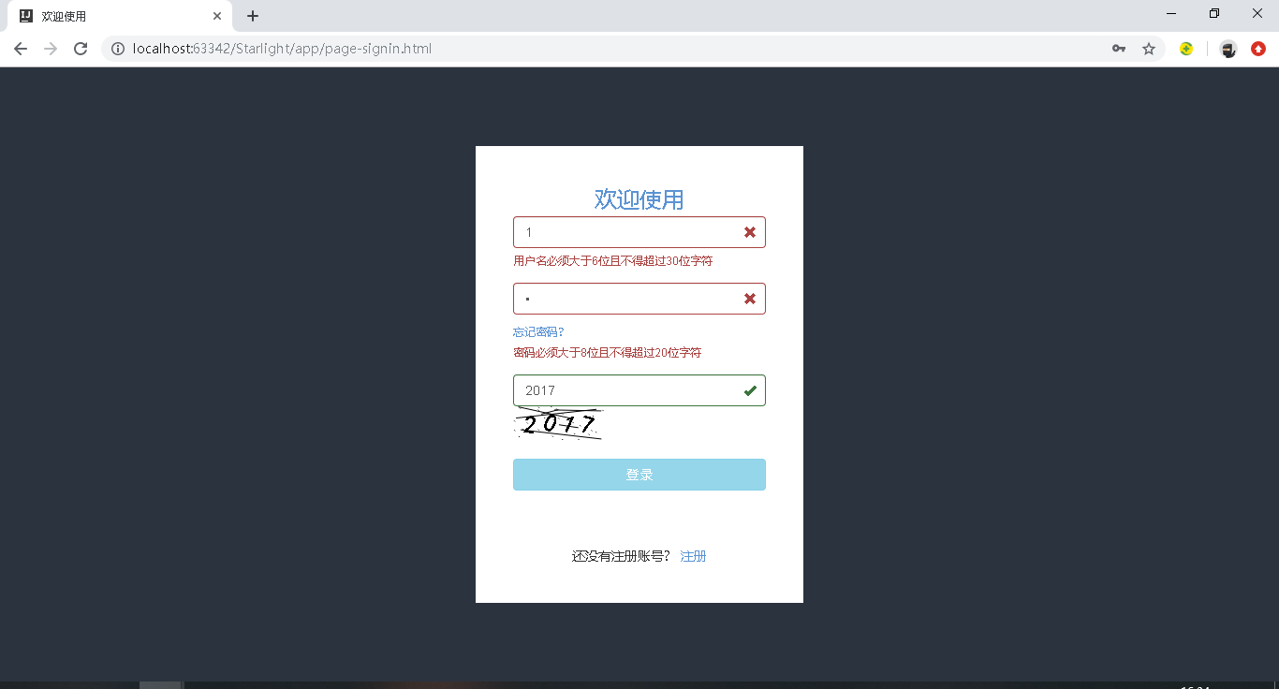Click the back navigation arrow
The height and width of the screenshot is (689, 1279).
[21, 49]
